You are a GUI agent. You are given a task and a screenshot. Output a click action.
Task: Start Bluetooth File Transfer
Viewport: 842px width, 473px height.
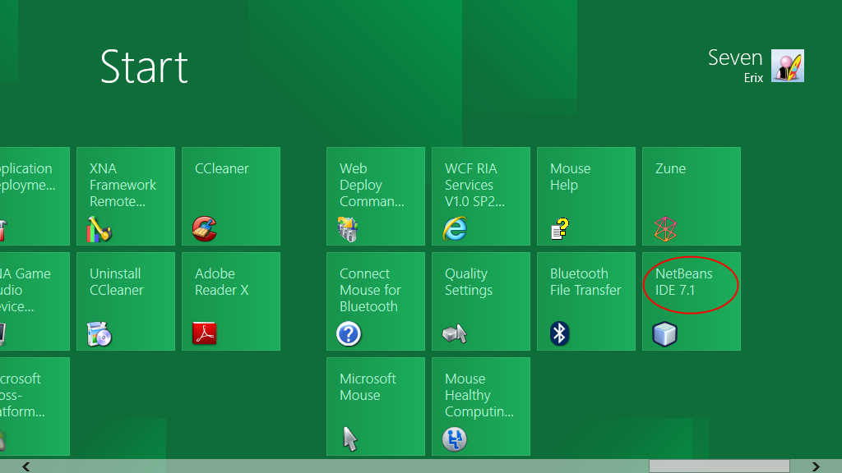[586, 301]
